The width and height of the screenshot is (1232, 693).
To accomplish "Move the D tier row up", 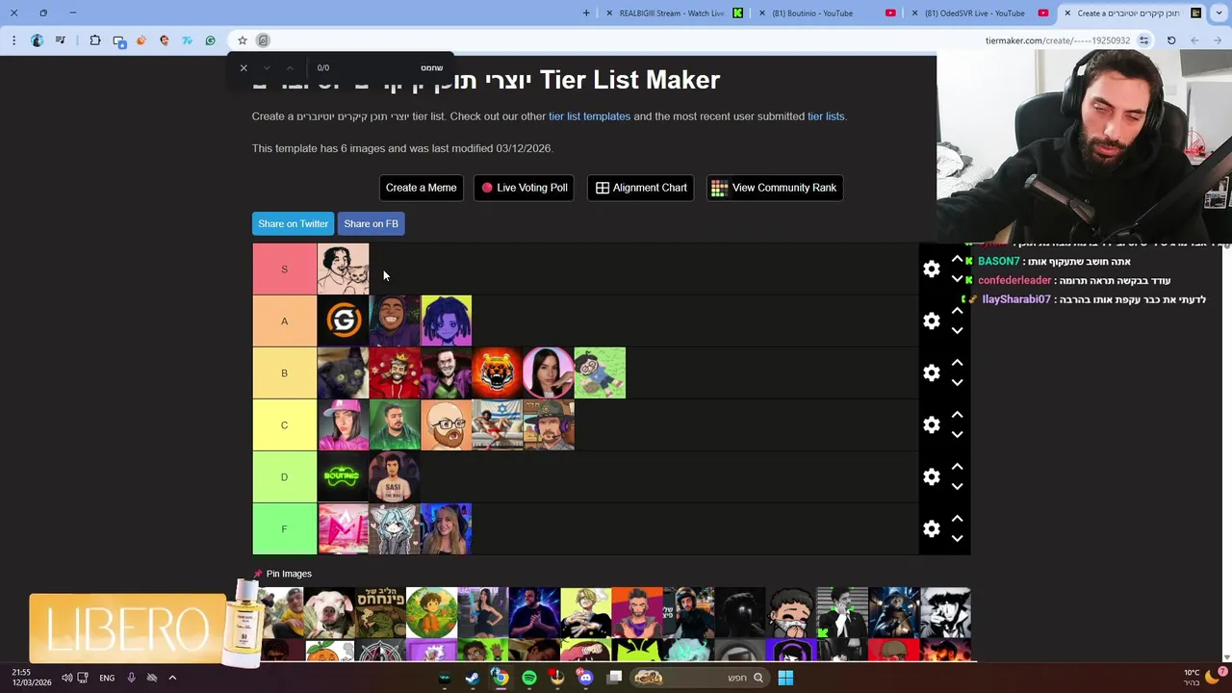I will 957,467.
